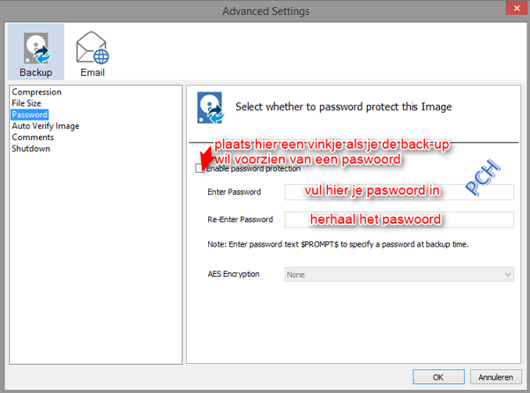This screenshot has width=530, height=393.
Task: Click the Email tab label
Action: tap(93, 72)
